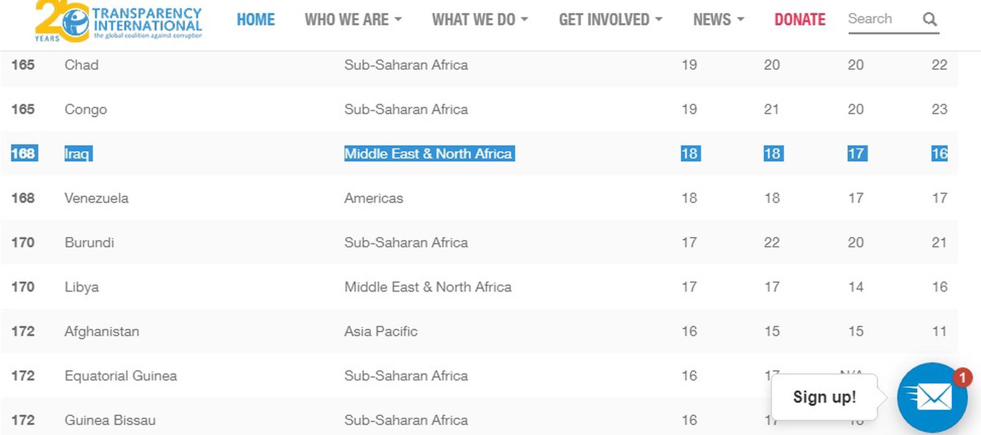This screenshot has width=981, height=435.
Task: Click Chad in the table
Action: point(82,65)
